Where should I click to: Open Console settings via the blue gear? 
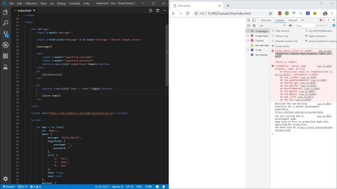(x=334, y=26)
